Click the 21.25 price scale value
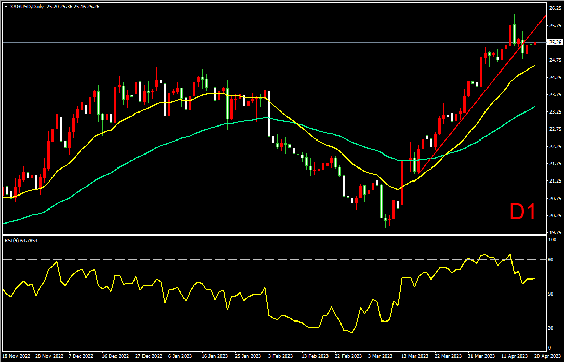The width and height of the screenshot is (564, 363). pos(555,181)
